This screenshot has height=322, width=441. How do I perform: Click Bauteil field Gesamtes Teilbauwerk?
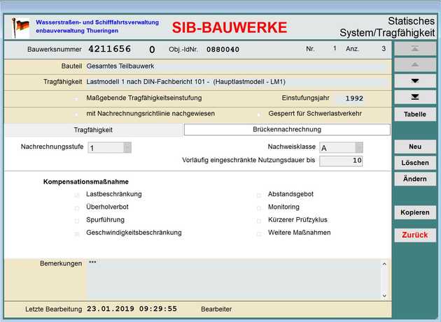[237, 66]
